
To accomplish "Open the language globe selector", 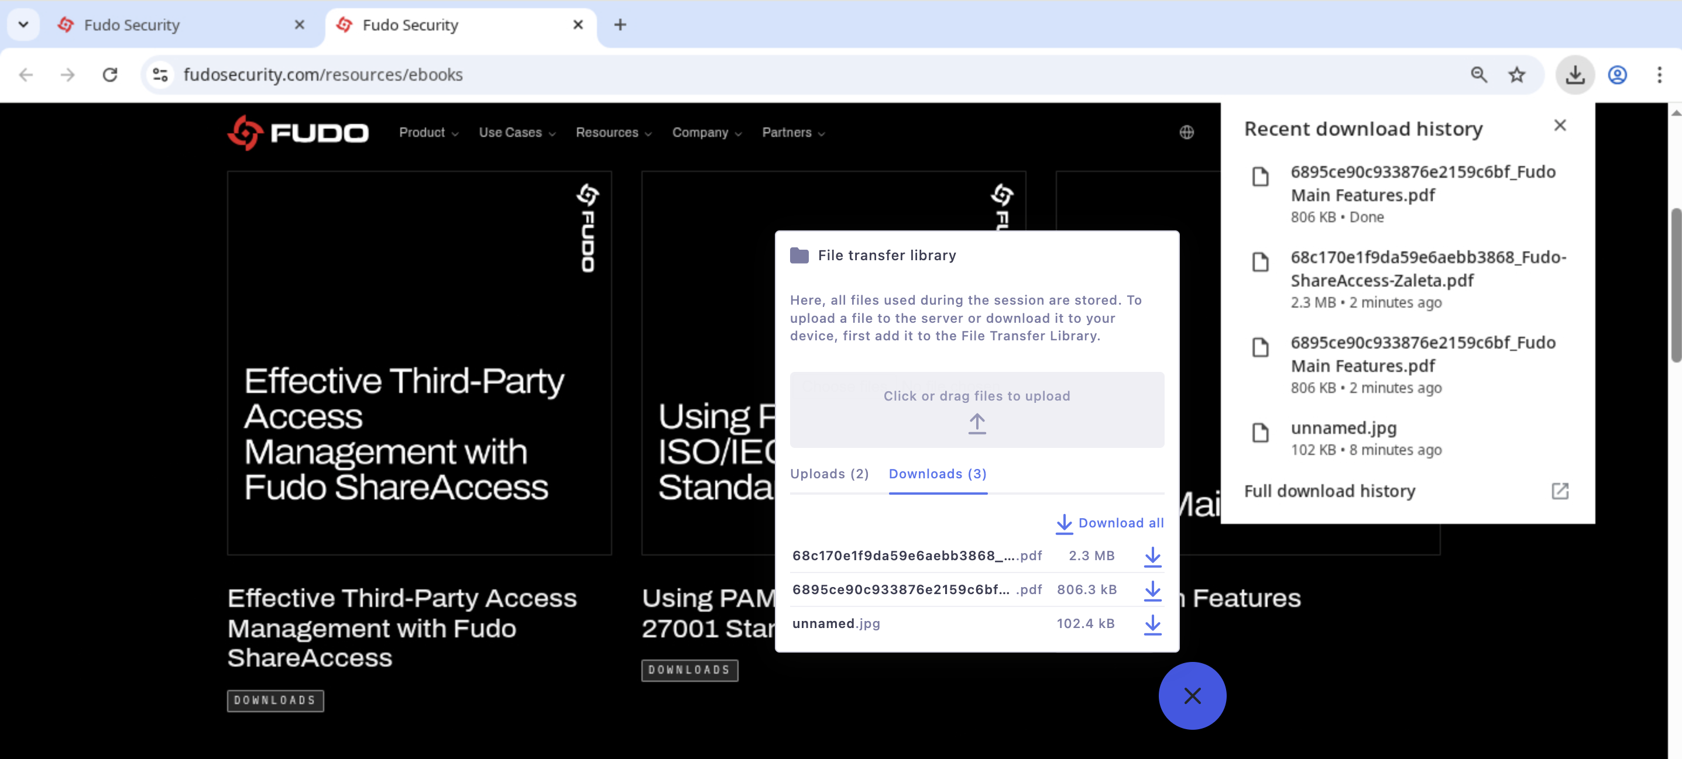I will point(1187,133).
